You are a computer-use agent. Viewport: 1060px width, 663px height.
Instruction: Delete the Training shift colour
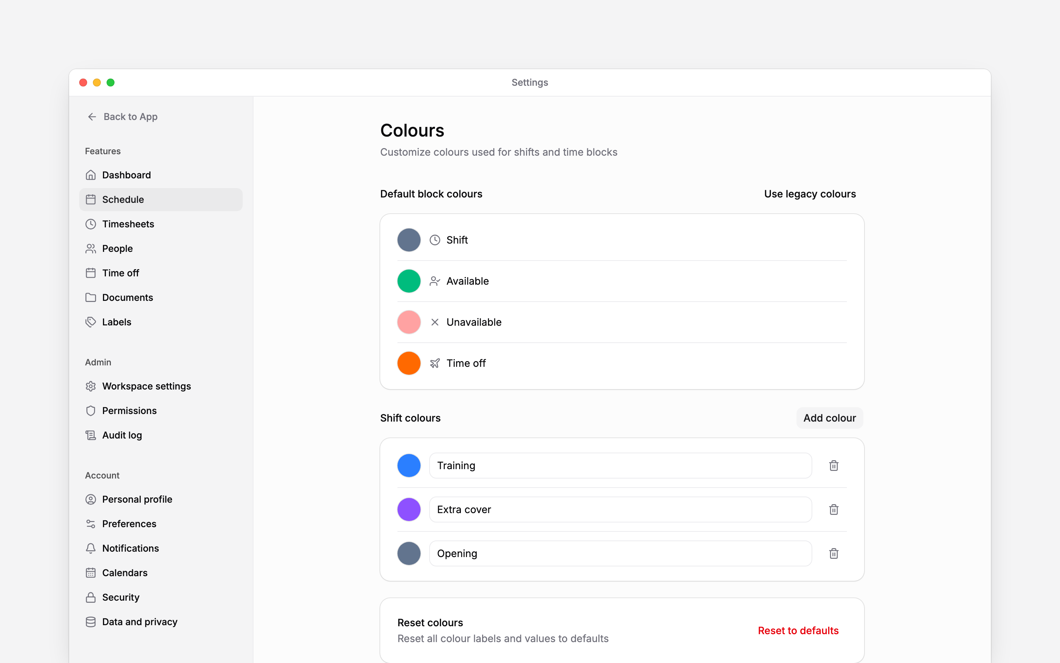point(834,466)
